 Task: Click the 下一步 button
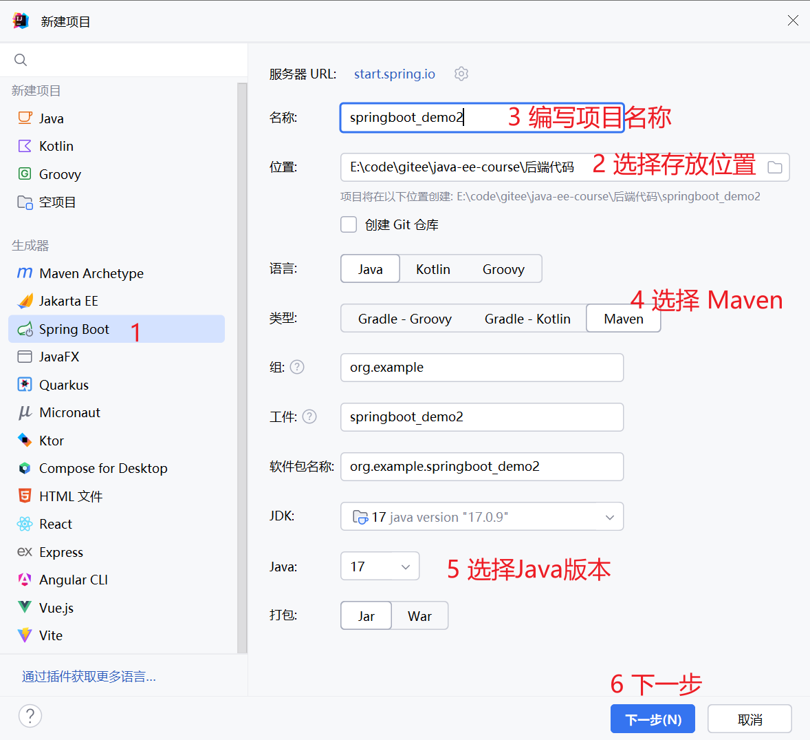coord(652,718)
